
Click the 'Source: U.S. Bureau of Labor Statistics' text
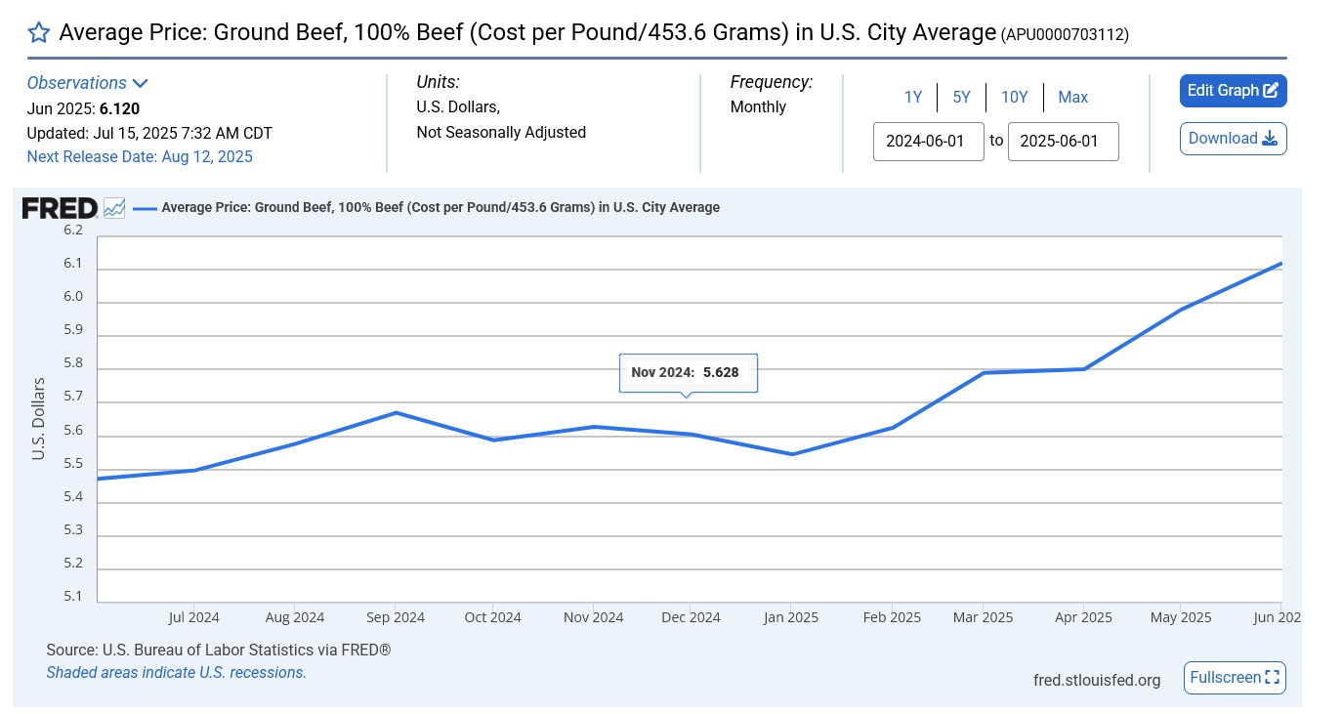(x=219, y=650)
